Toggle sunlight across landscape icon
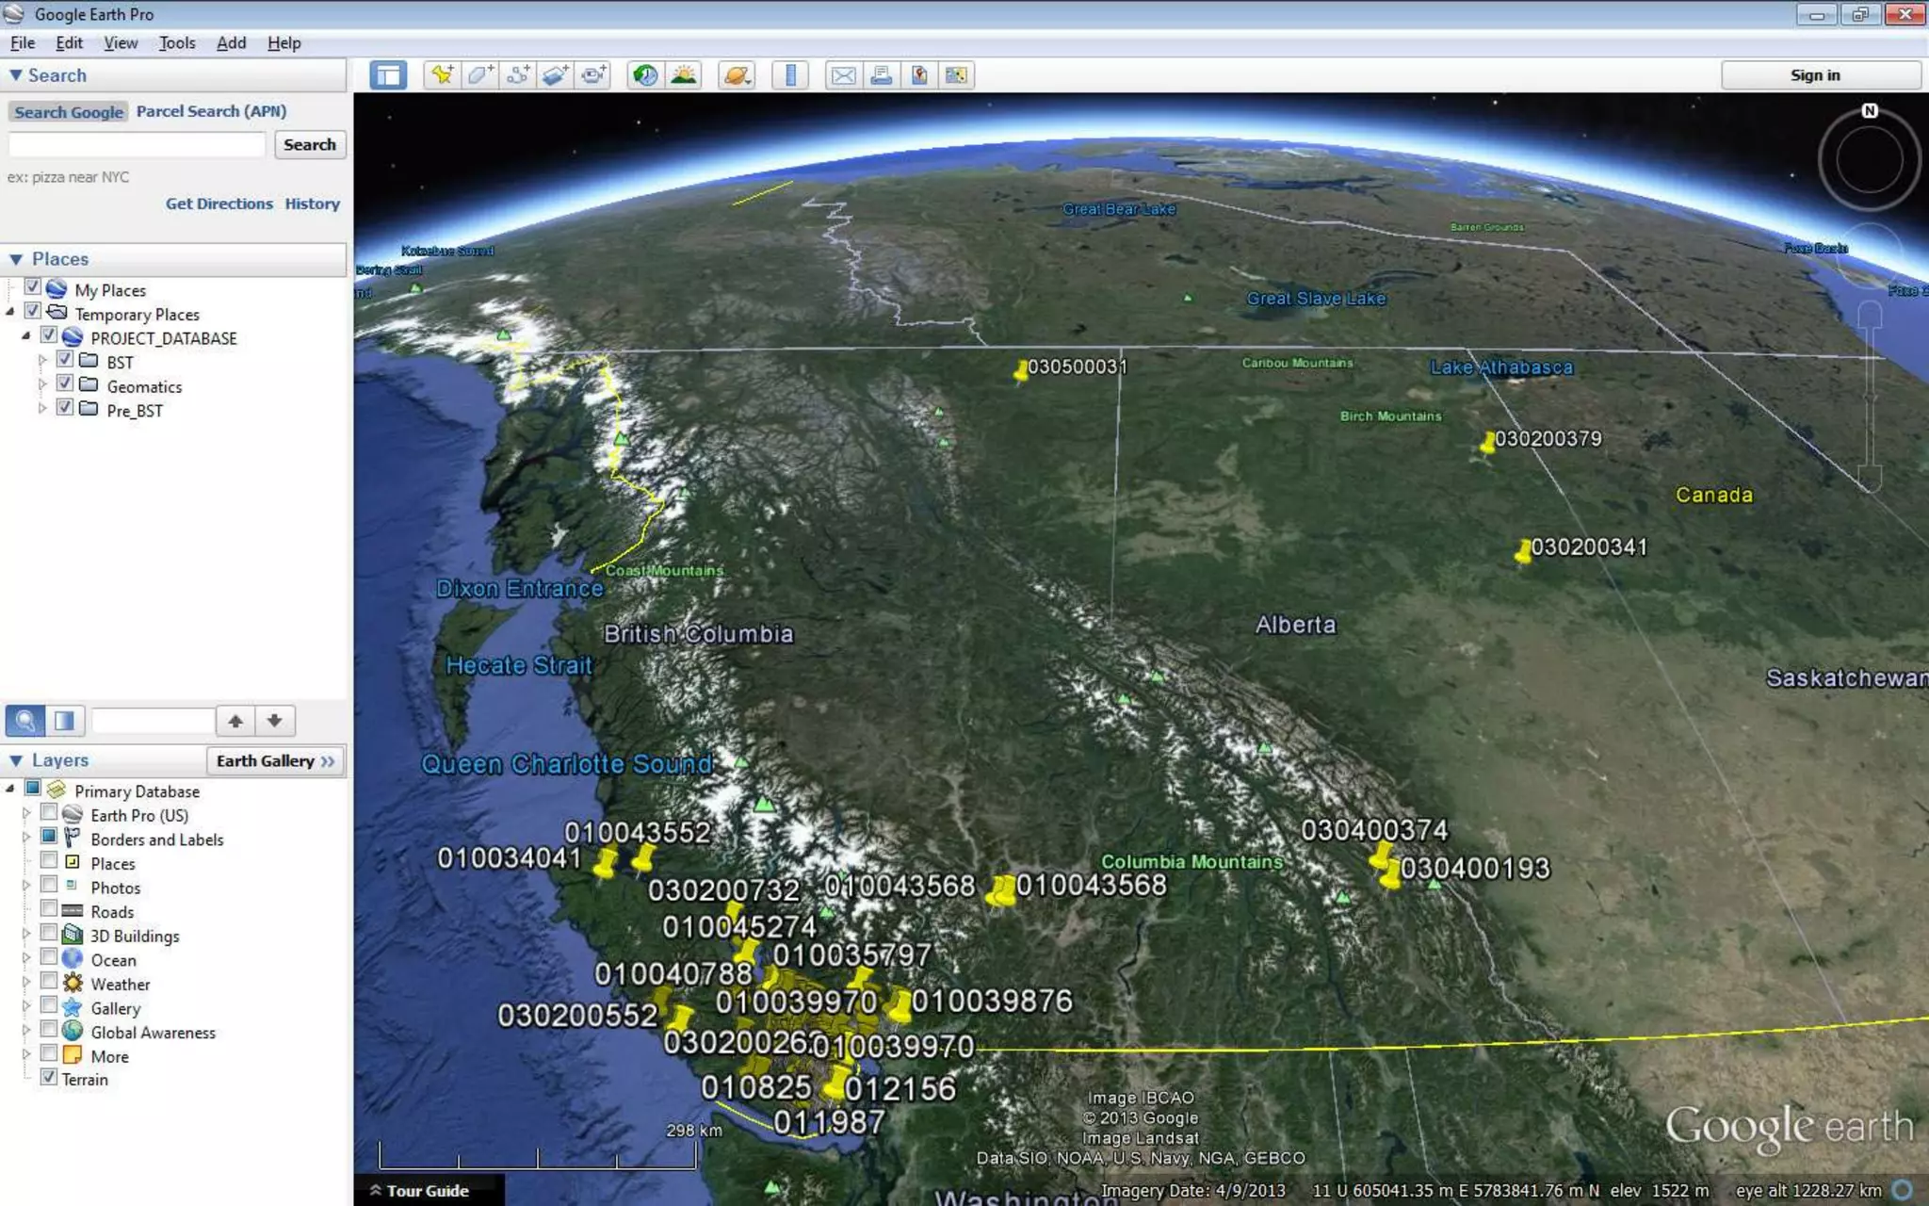 684,75
